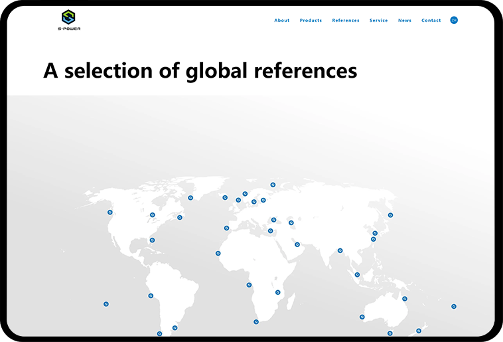Click the Southeast Asia map marker
503x342 pixels.
[x=357, y=275]
